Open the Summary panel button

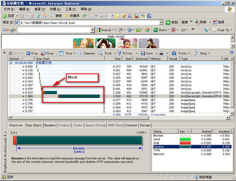coord(86,53)
